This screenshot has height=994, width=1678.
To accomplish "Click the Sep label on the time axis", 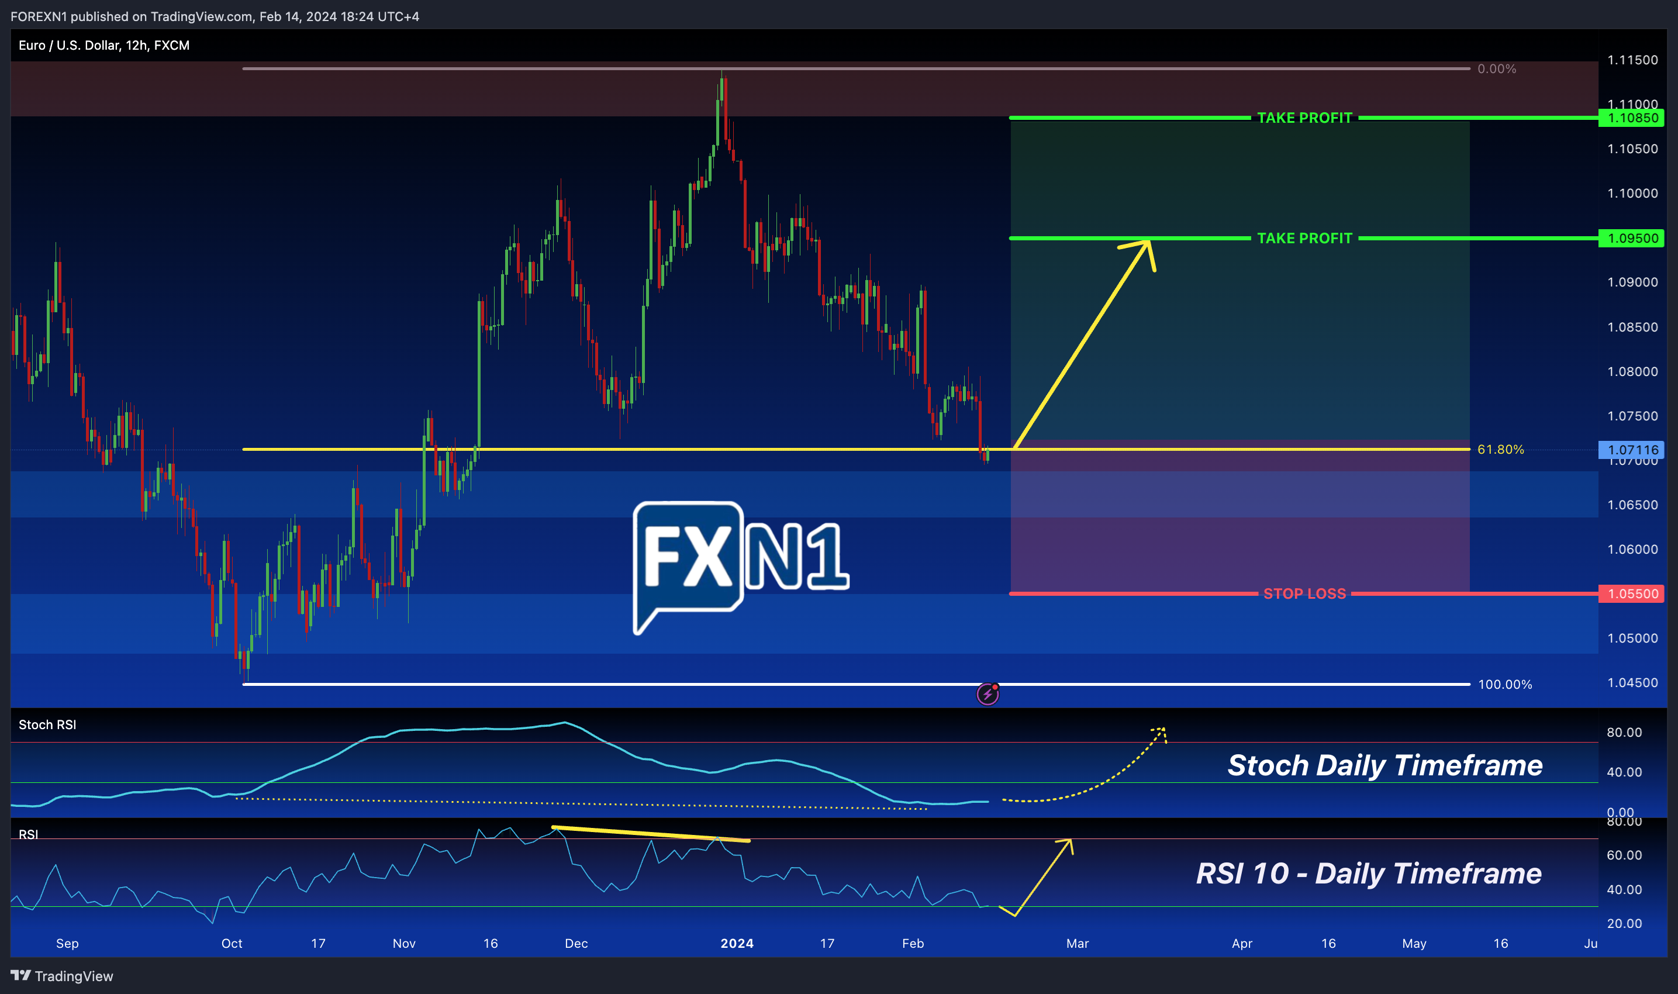I will click(x=67, y=943).
